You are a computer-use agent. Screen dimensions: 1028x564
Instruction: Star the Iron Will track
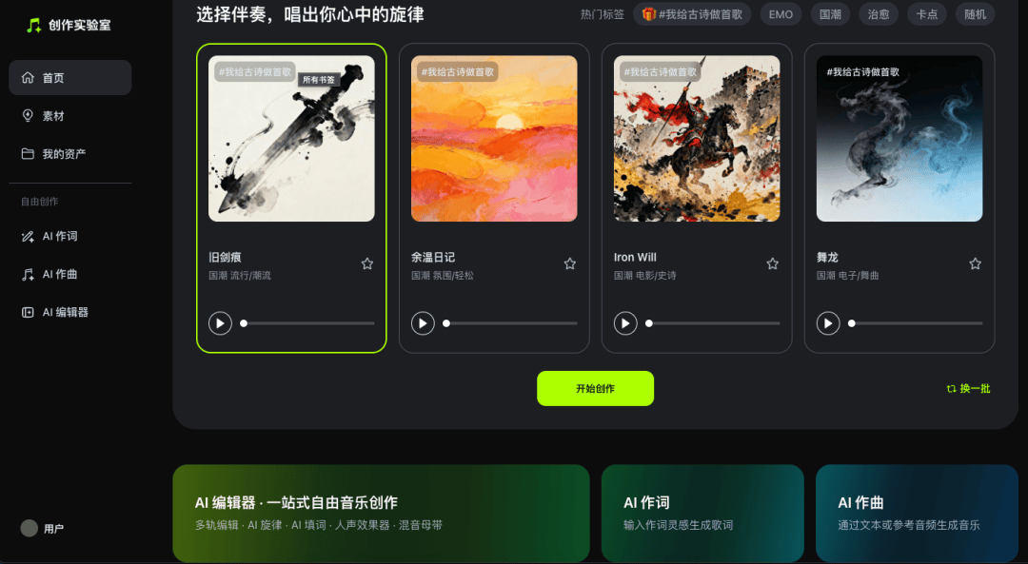click(772, 264)
